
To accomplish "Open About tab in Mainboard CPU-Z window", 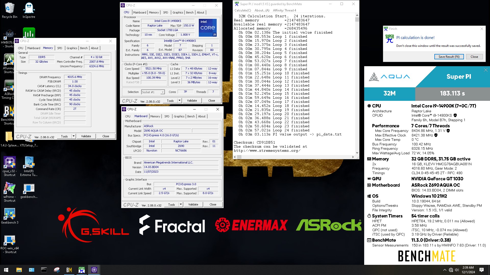I will pyautogui.click(x=202, y=116).
